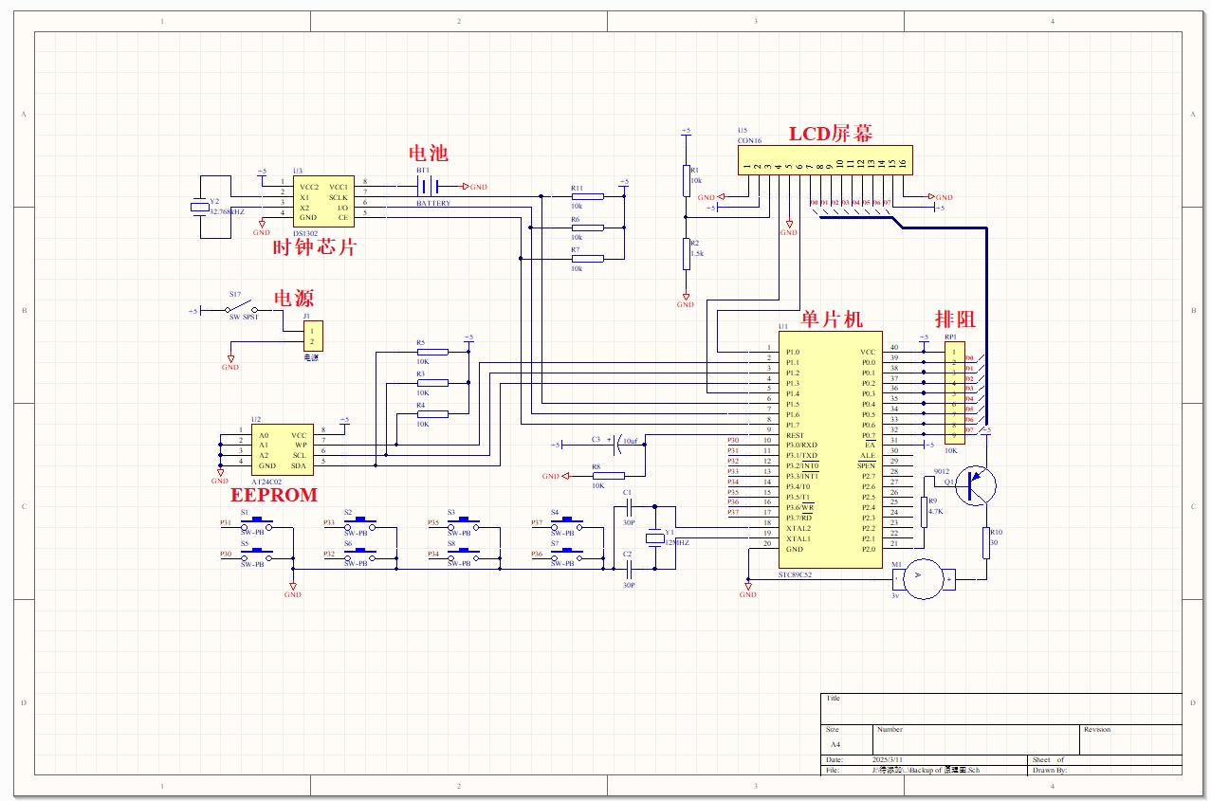Click the Y1 12MHz crystal
1211x801 pixels.
coord(655,539)
